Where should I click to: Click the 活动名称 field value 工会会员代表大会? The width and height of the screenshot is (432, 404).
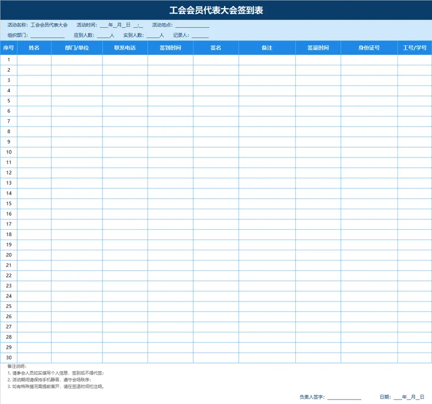pos(49,25)
